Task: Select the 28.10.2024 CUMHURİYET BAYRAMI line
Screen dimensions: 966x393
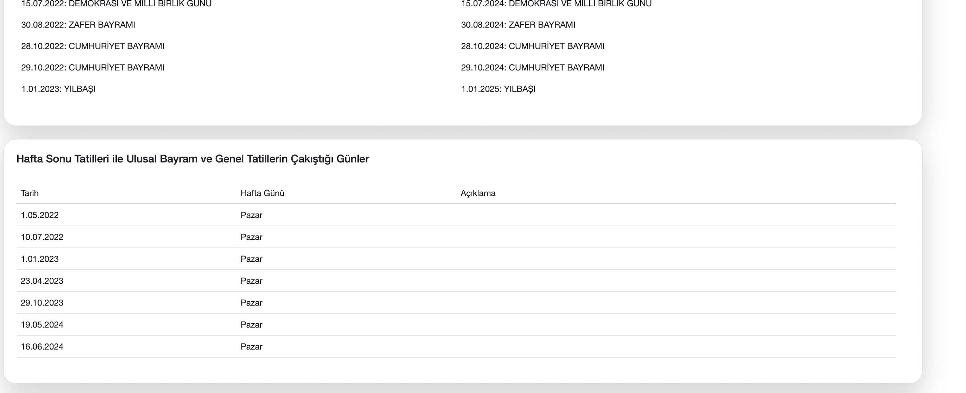Action: point(533,46)
